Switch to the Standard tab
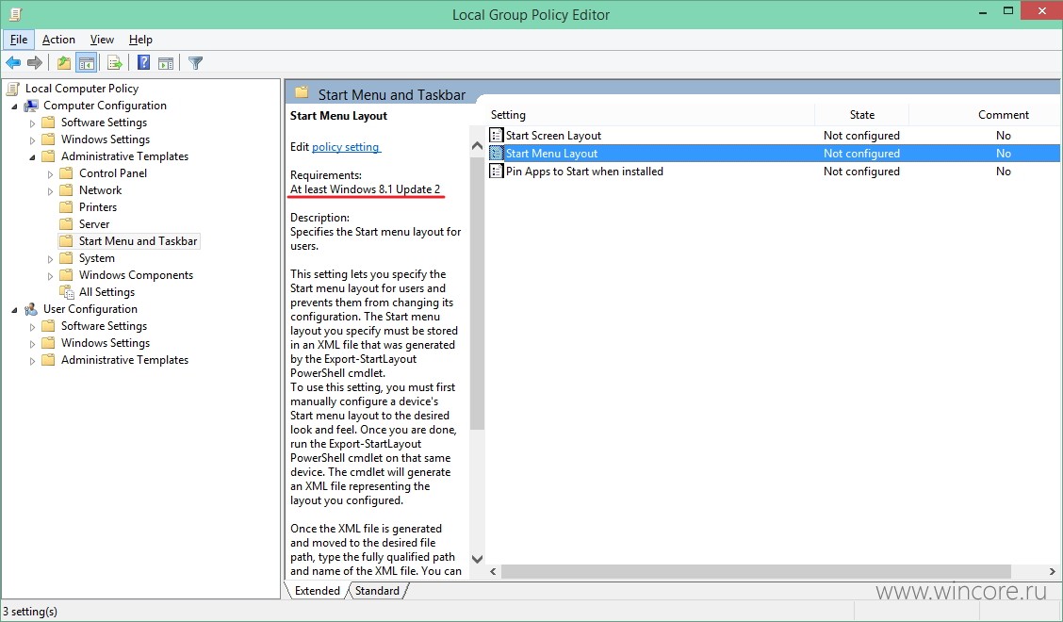 (x=377, y=591)
